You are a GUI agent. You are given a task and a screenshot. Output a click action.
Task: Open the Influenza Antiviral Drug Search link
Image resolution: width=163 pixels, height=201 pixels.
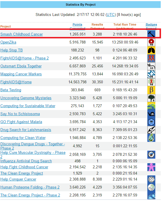point(26,161)
